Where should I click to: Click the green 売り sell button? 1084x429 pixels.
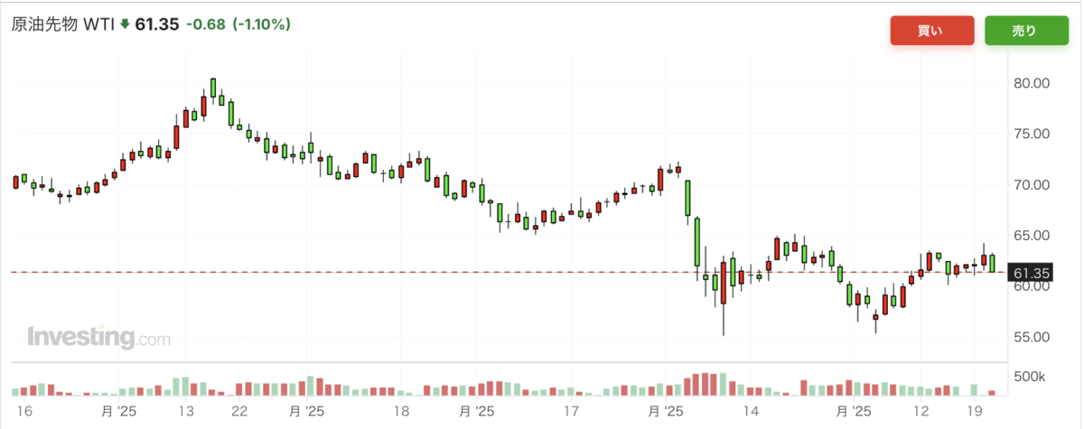[1025, 31]
